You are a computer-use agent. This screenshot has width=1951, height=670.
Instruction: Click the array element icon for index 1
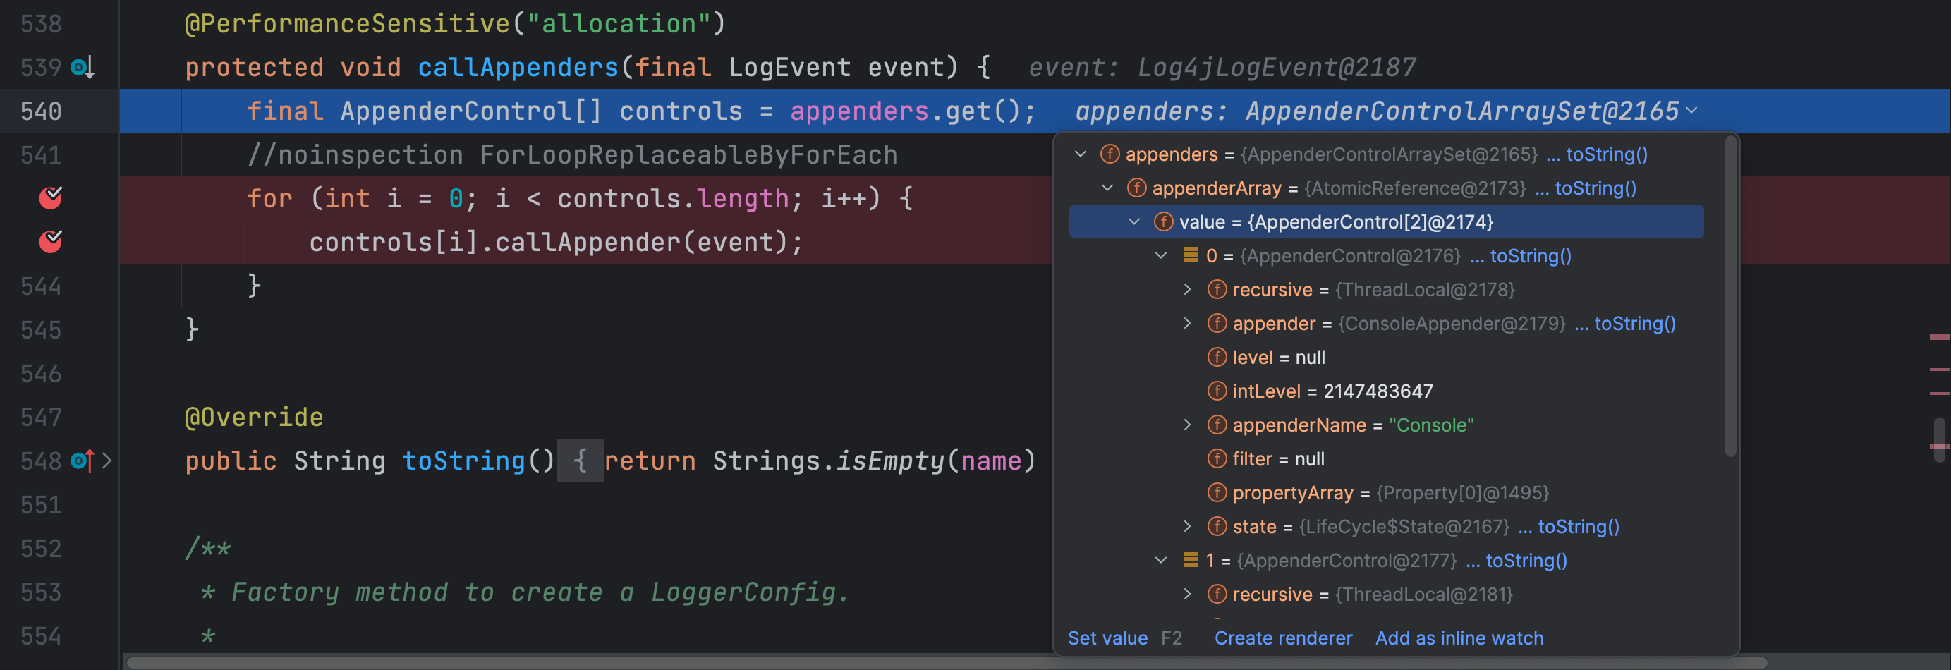tap(1190, 559)
